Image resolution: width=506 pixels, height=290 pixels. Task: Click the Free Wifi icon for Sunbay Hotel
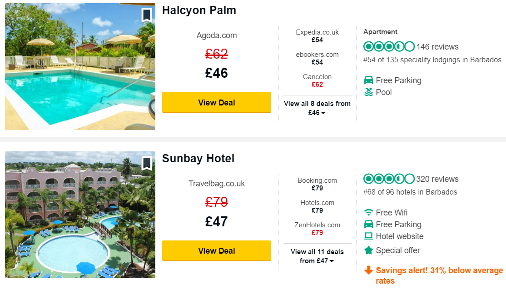click(369, 212)
